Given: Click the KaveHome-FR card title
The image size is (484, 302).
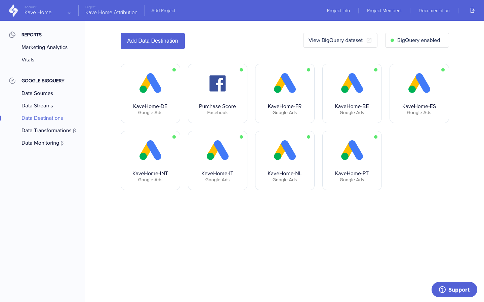Looking at the screenshot, I should tap(285, 106).
